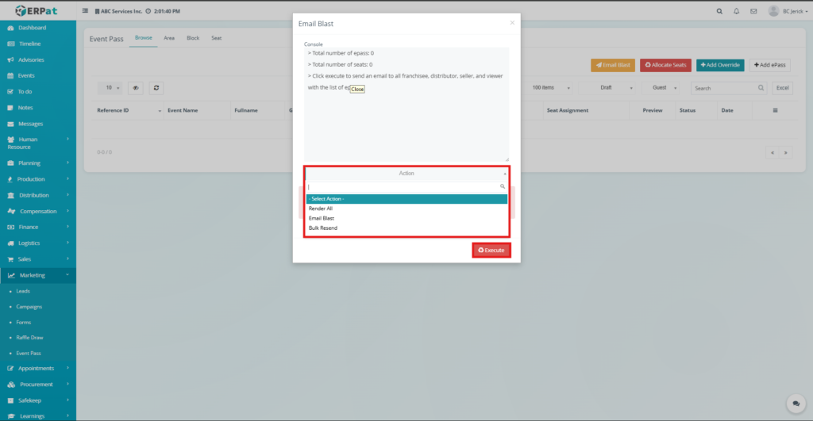Open the Action dropdown selector

(x=406, y=173)
